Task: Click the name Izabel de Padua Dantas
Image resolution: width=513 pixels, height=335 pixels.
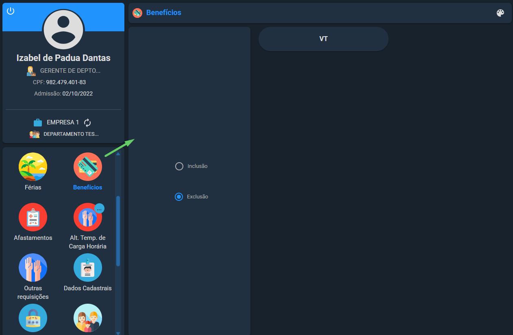Action: (x=63, y=58)
